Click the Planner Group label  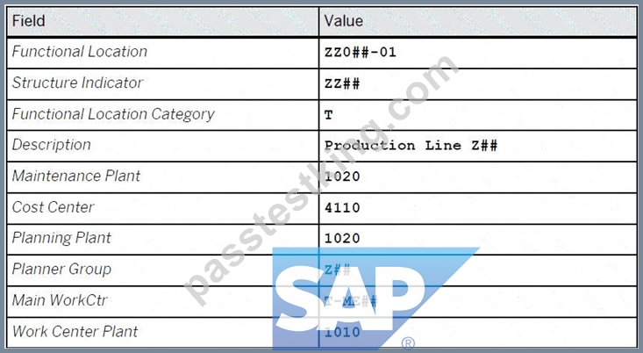61,270
